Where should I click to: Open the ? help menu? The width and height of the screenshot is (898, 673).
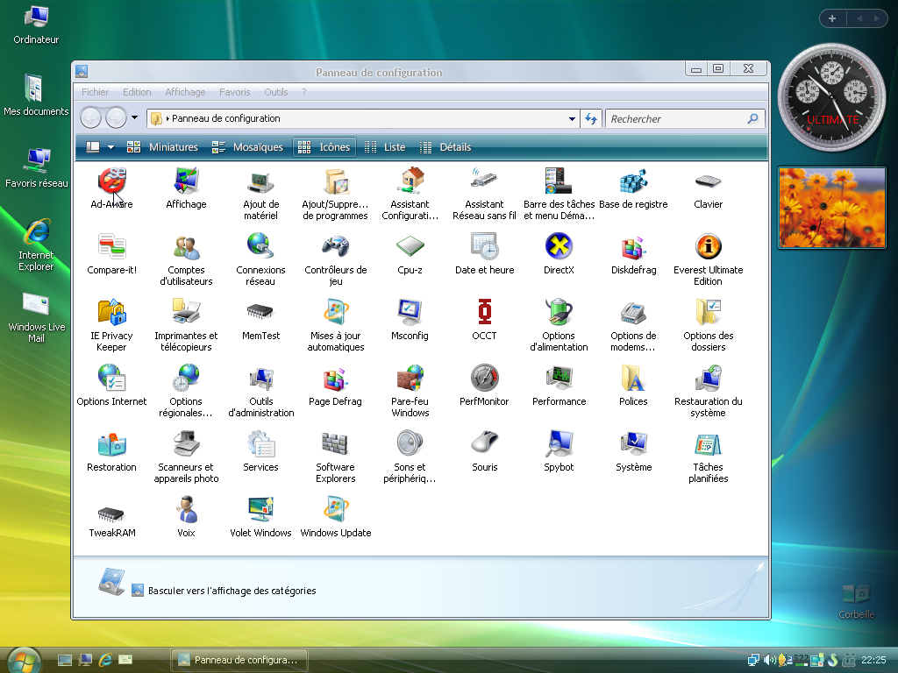pyautogui.click(x=304, y=92)
